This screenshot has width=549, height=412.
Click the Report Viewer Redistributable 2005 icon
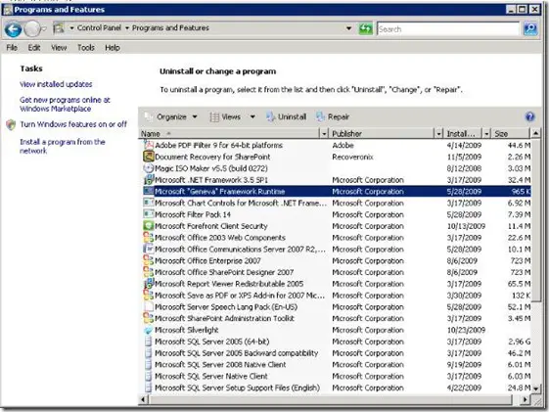click(x=149, y=284)
